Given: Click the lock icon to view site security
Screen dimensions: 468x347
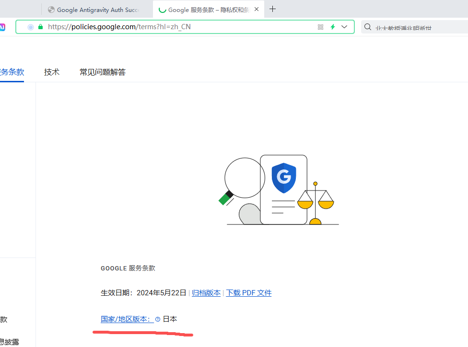Looking at the screenshot, I should pos(40,27).
